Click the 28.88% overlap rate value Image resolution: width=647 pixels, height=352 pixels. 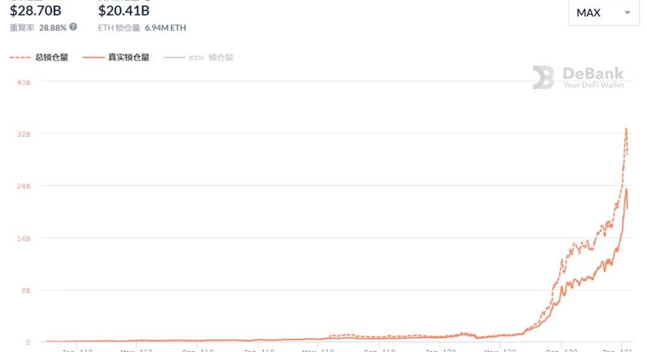[x=53, y=27]
